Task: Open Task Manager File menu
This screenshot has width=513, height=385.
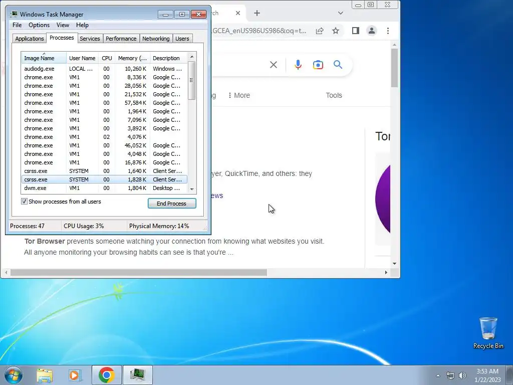Action: click(17, 25)
